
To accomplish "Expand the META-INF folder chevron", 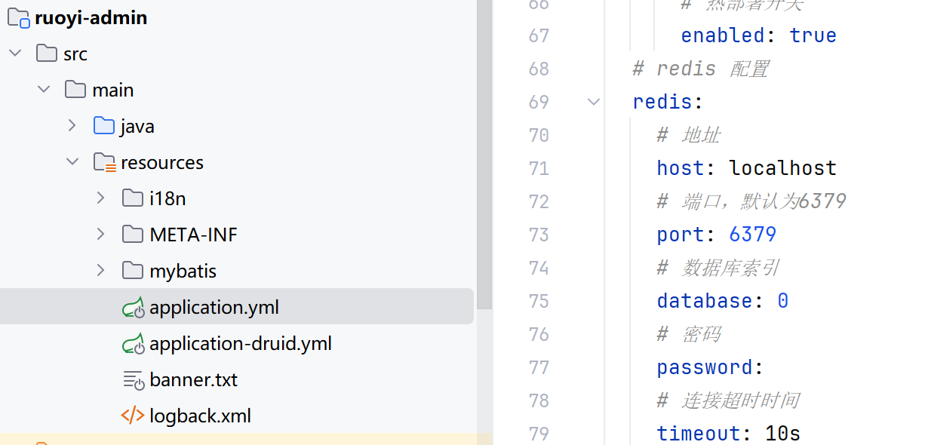I will (x=101, y=234).
